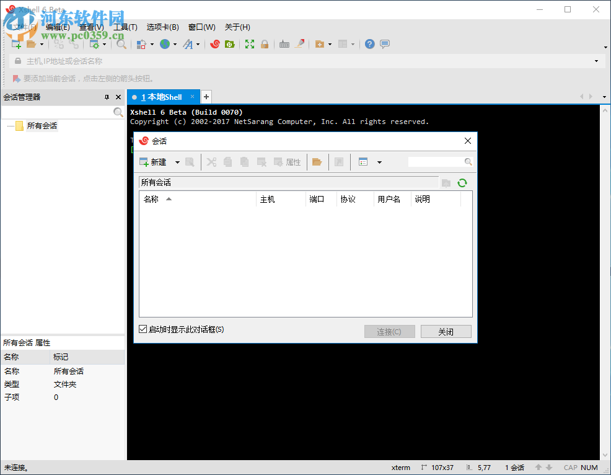Toggle the lock screen padlock icon

[x=265, y=44]
